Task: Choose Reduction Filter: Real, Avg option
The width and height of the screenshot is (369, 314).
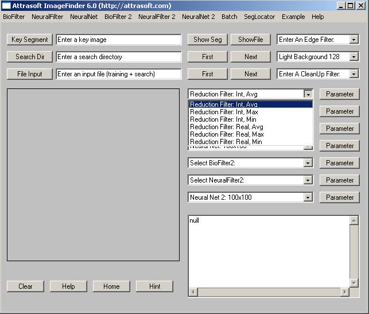Action: [x=226, y=127]
